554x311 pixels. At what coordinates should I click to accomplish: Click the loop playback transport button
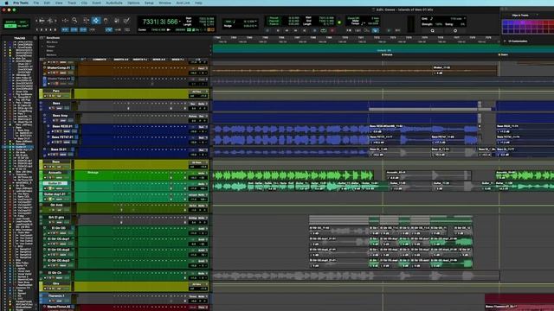[323, 31]
